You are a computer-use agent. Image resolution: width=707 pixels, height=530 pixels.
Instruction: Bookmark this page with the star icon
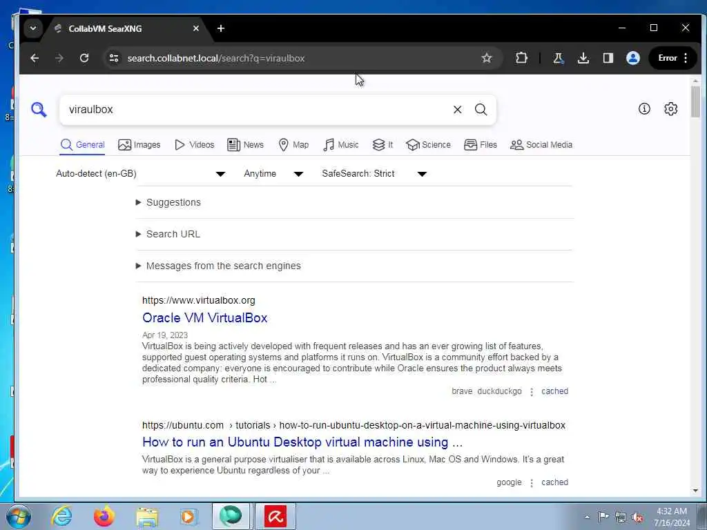[487, 58]
